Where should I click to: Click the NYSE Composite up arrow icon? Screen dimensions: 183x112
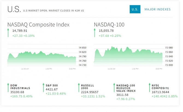[x=149, y=88]
